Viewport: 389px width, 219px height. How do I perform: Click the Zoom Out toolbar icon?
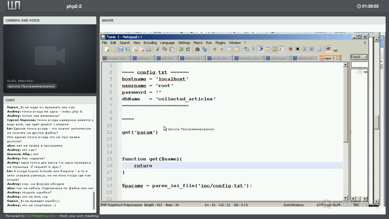pyautogui.click(x=221, y=49)
